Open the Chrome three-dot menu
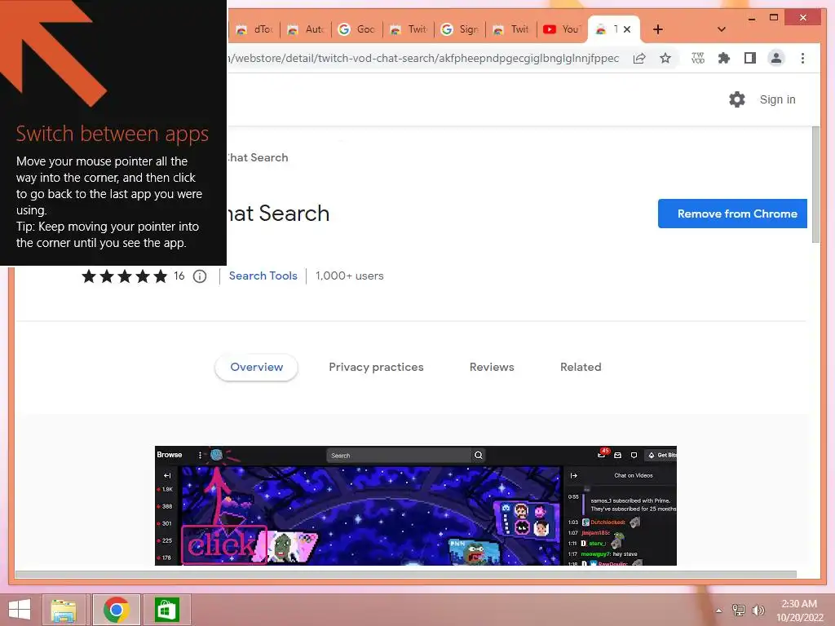 802,58
